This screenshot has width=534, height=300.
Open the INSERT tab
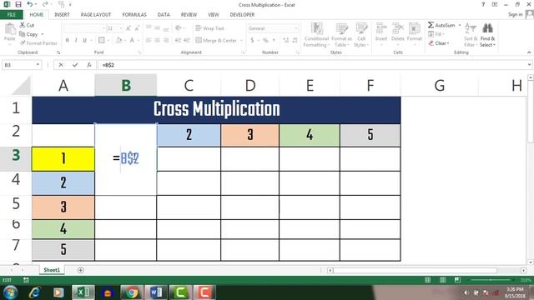coord(62,15)
